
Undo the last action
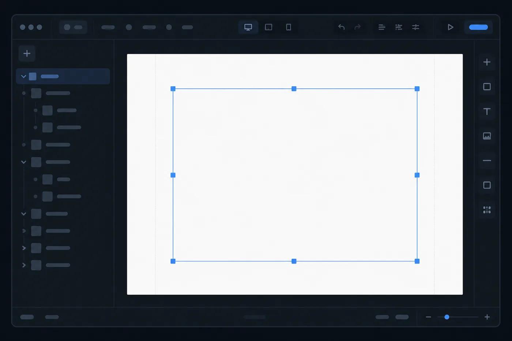tap(341, 27)
